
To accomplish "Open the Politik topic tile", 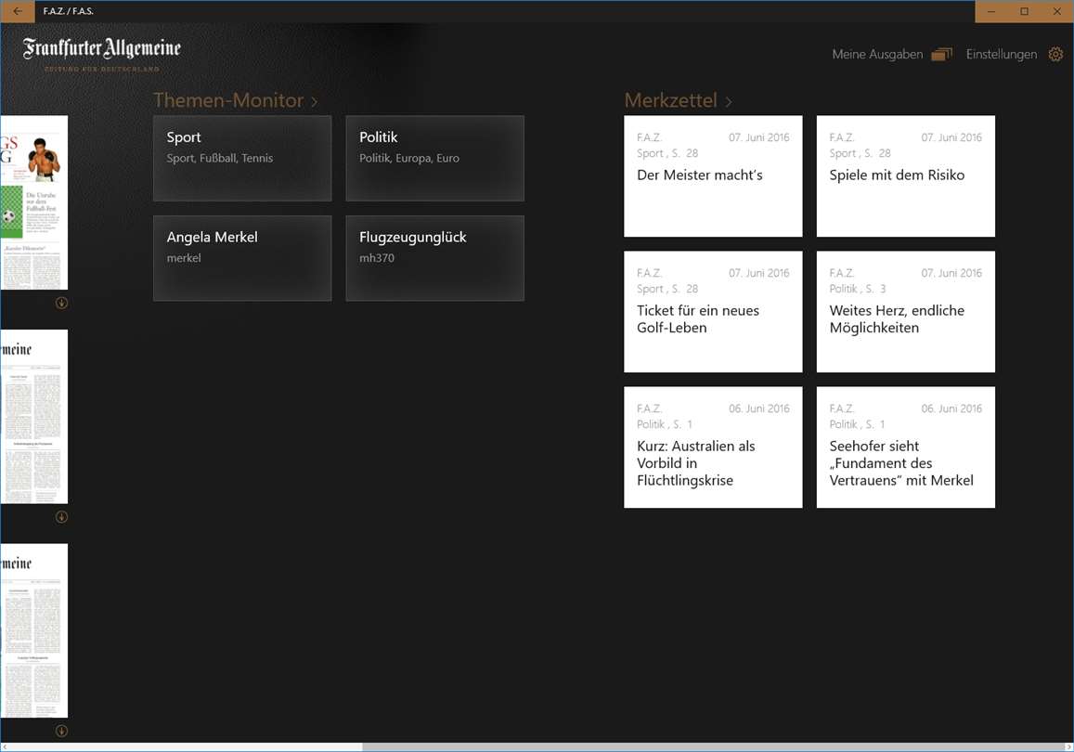I will click(x=435, y=158).
